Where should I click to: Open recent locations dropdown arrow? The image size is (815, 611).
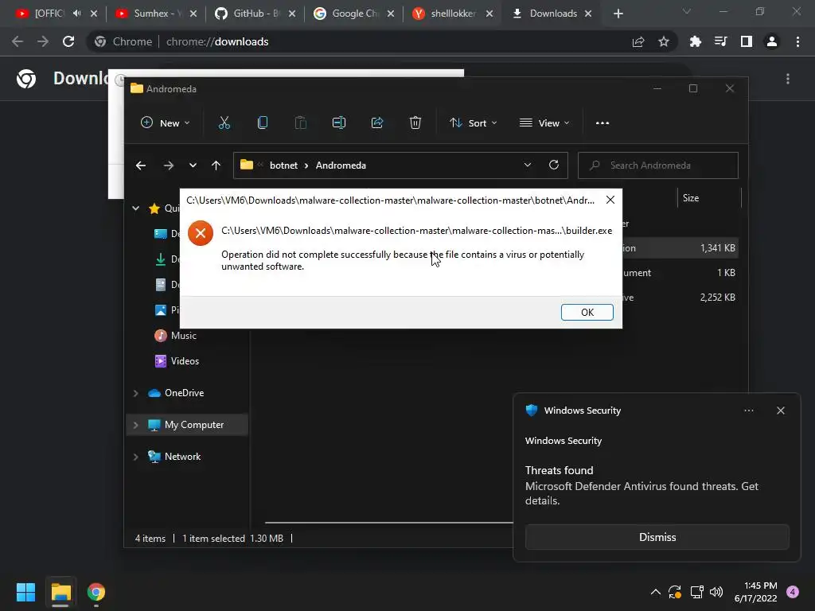(193, 165)
